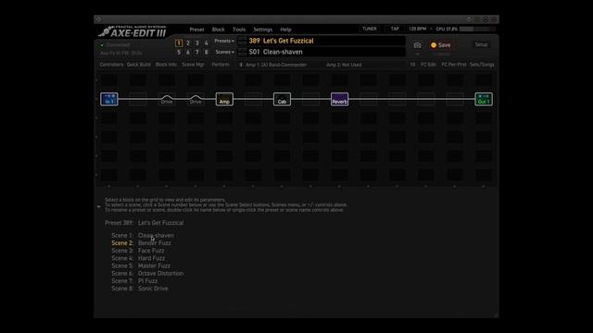Click the Save button
The width and height of the screenshot is (593, 333).
click(441, 45)
